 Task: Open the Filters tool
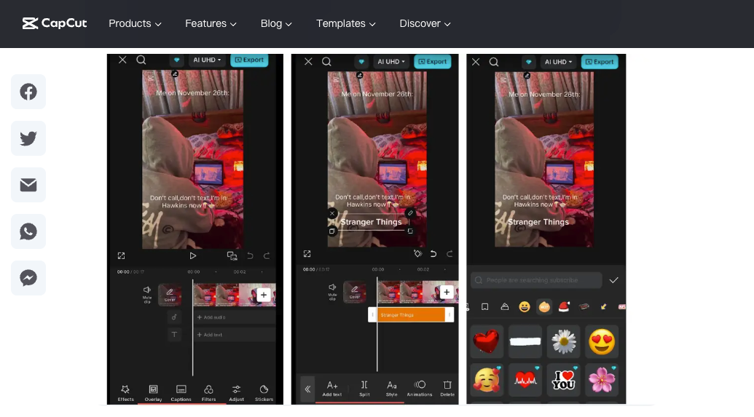(208, 392)
